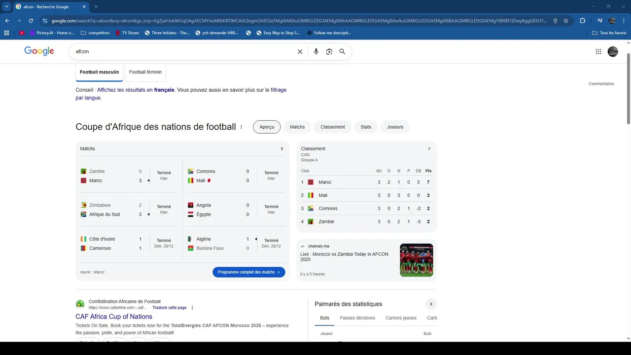Open the apps grid shortcut in bookmarks bar
This screenshot has height=355, width=631.
6,33
